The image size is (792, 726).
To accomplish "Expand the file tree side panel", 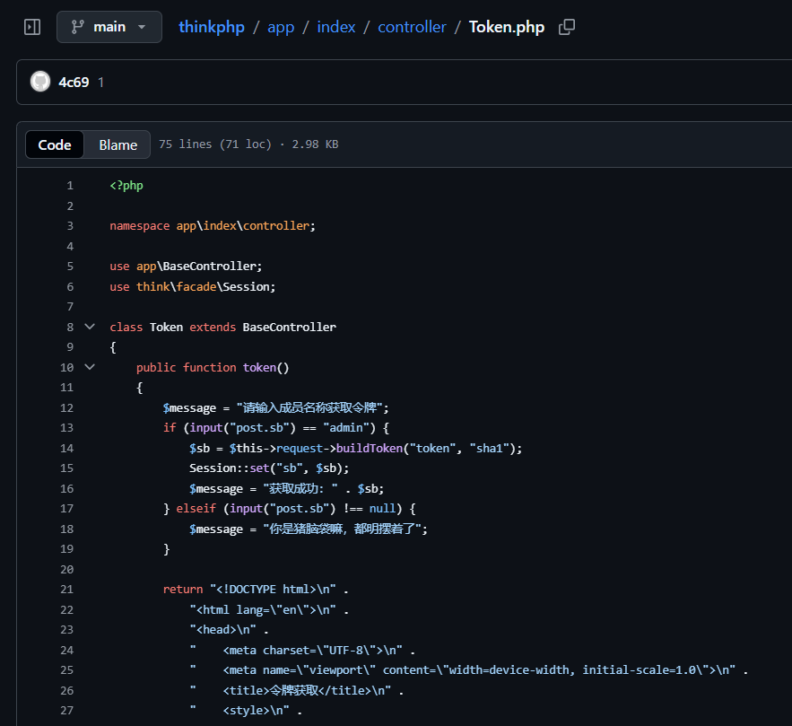I will coord(32,27).
